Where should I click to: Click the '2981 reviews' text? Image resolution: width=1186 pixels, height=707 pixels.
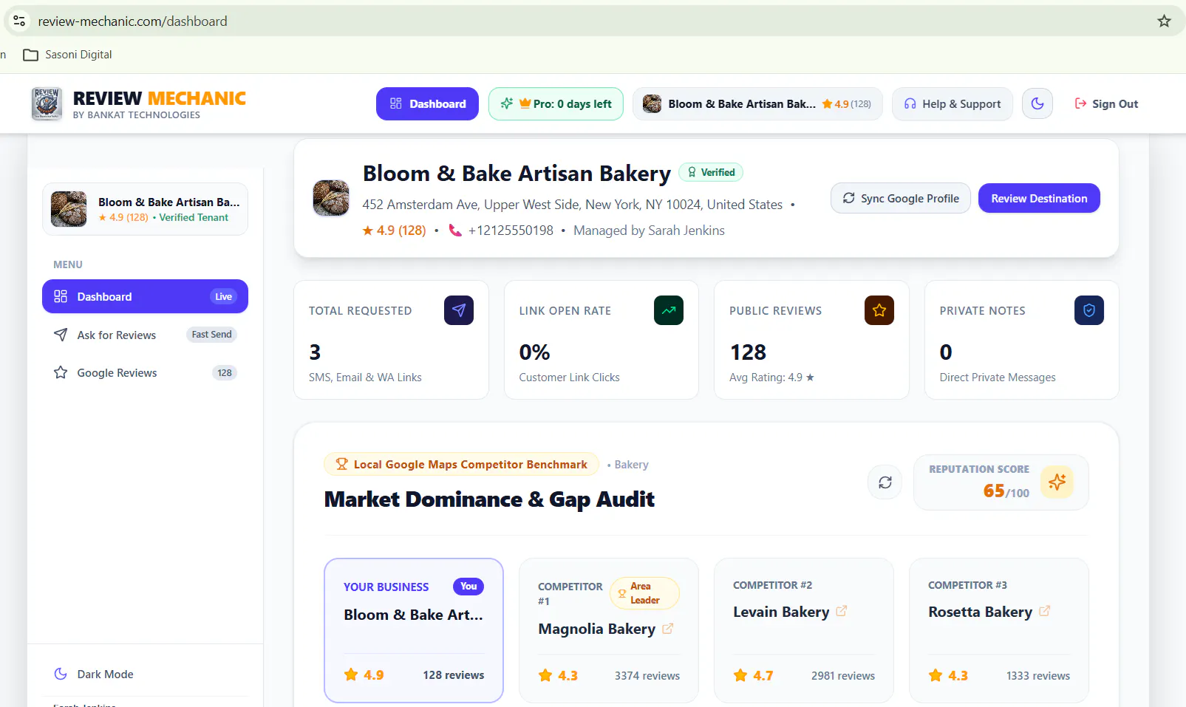click(x=843, y=675)
